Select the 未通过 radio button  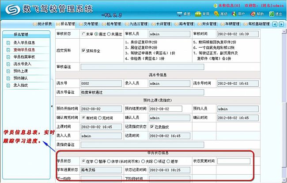click(109, 34)
